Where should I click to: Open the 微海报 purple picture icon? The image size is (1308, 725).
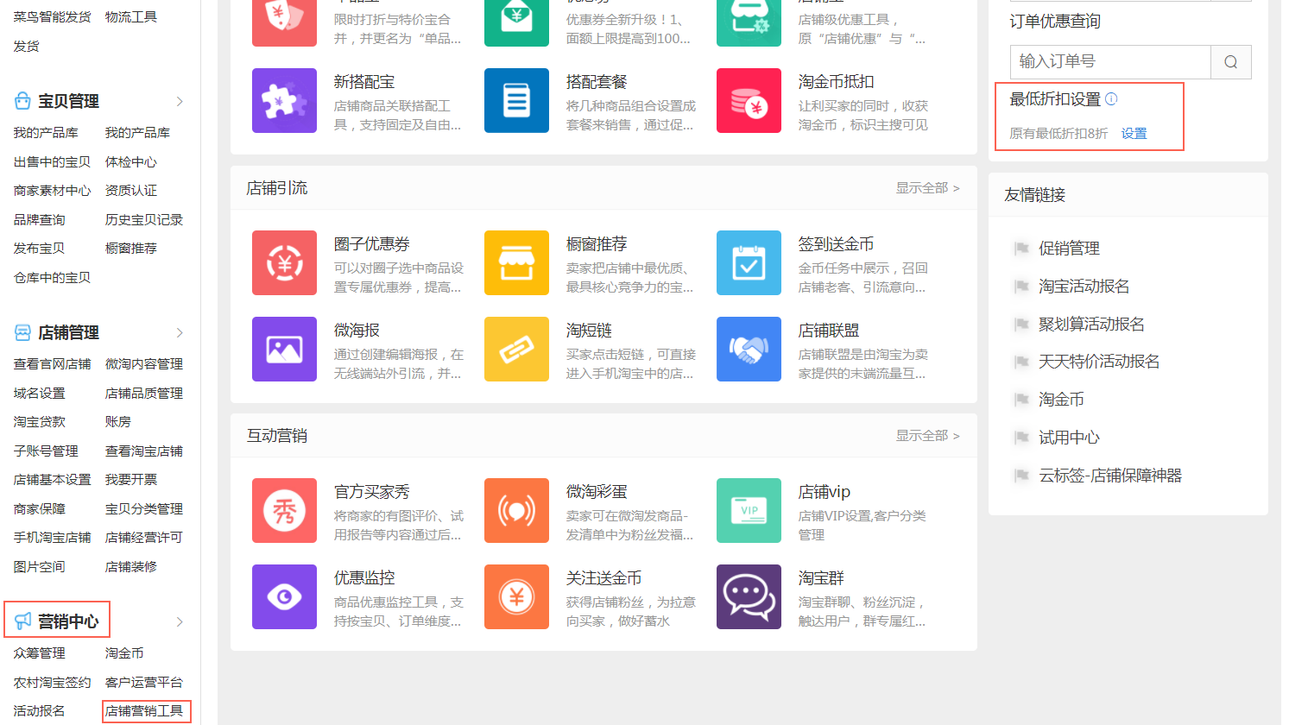(284, 350)
